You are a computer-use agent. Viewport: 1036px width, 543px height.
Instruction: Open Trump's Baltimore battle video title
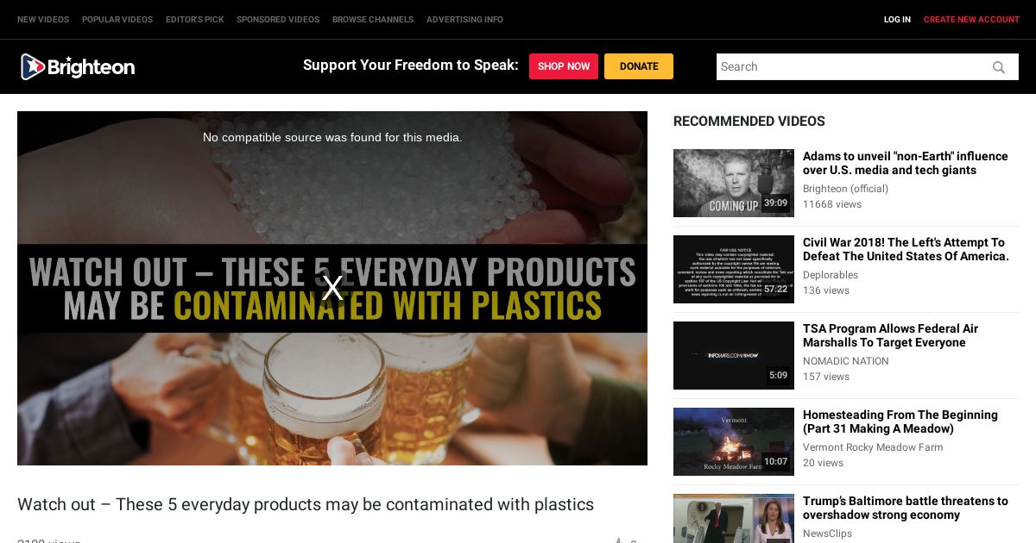(906, 508)
